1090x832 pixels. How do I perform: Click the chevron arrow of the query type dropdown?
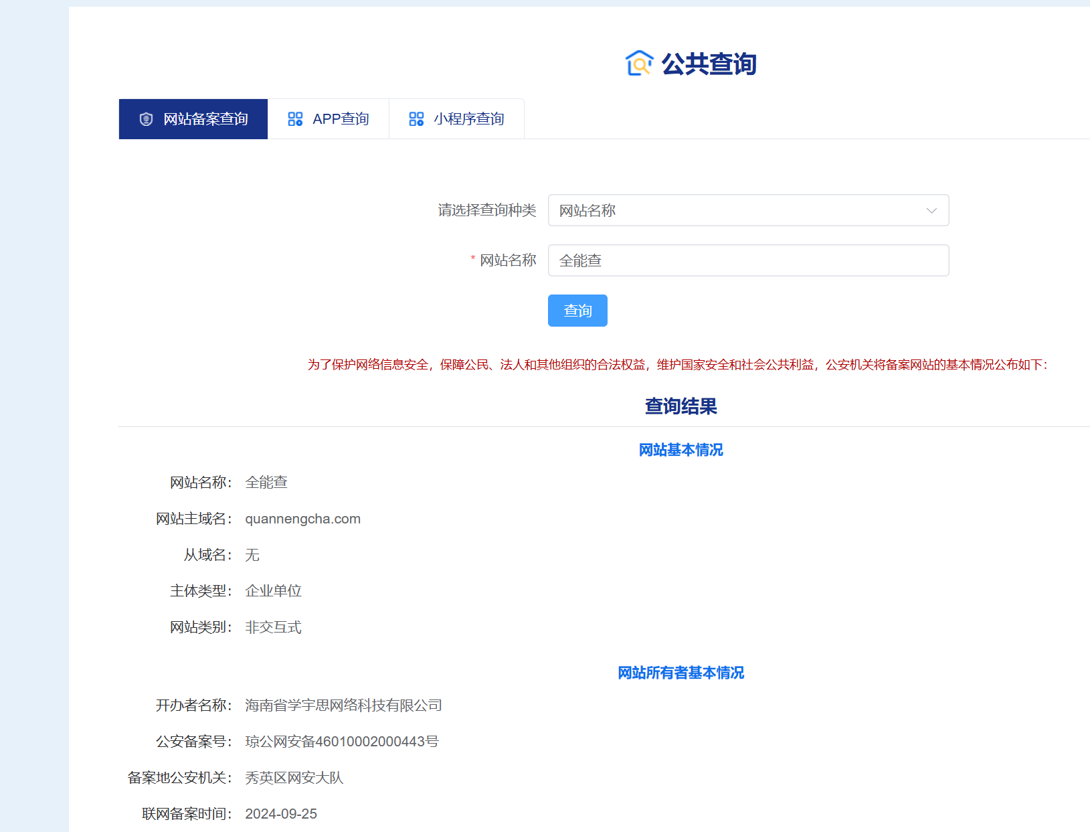[x=931, y=211]
